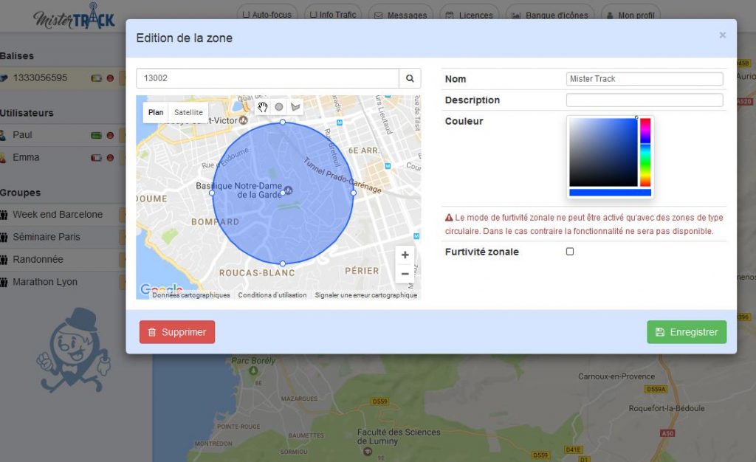Click the MisterTrack logo
Viewport: 756px width, 462px height.
click(74, 16)
